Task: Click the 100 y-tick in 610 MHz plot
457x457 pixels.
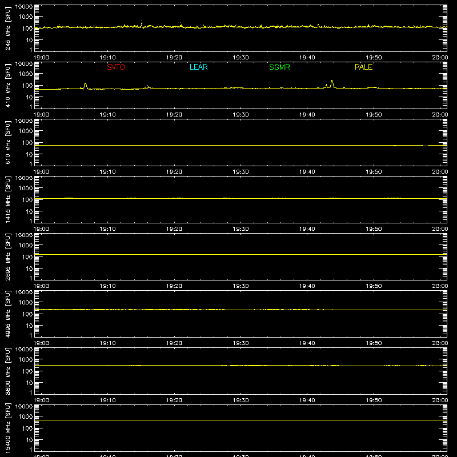Action: point(27,143)
